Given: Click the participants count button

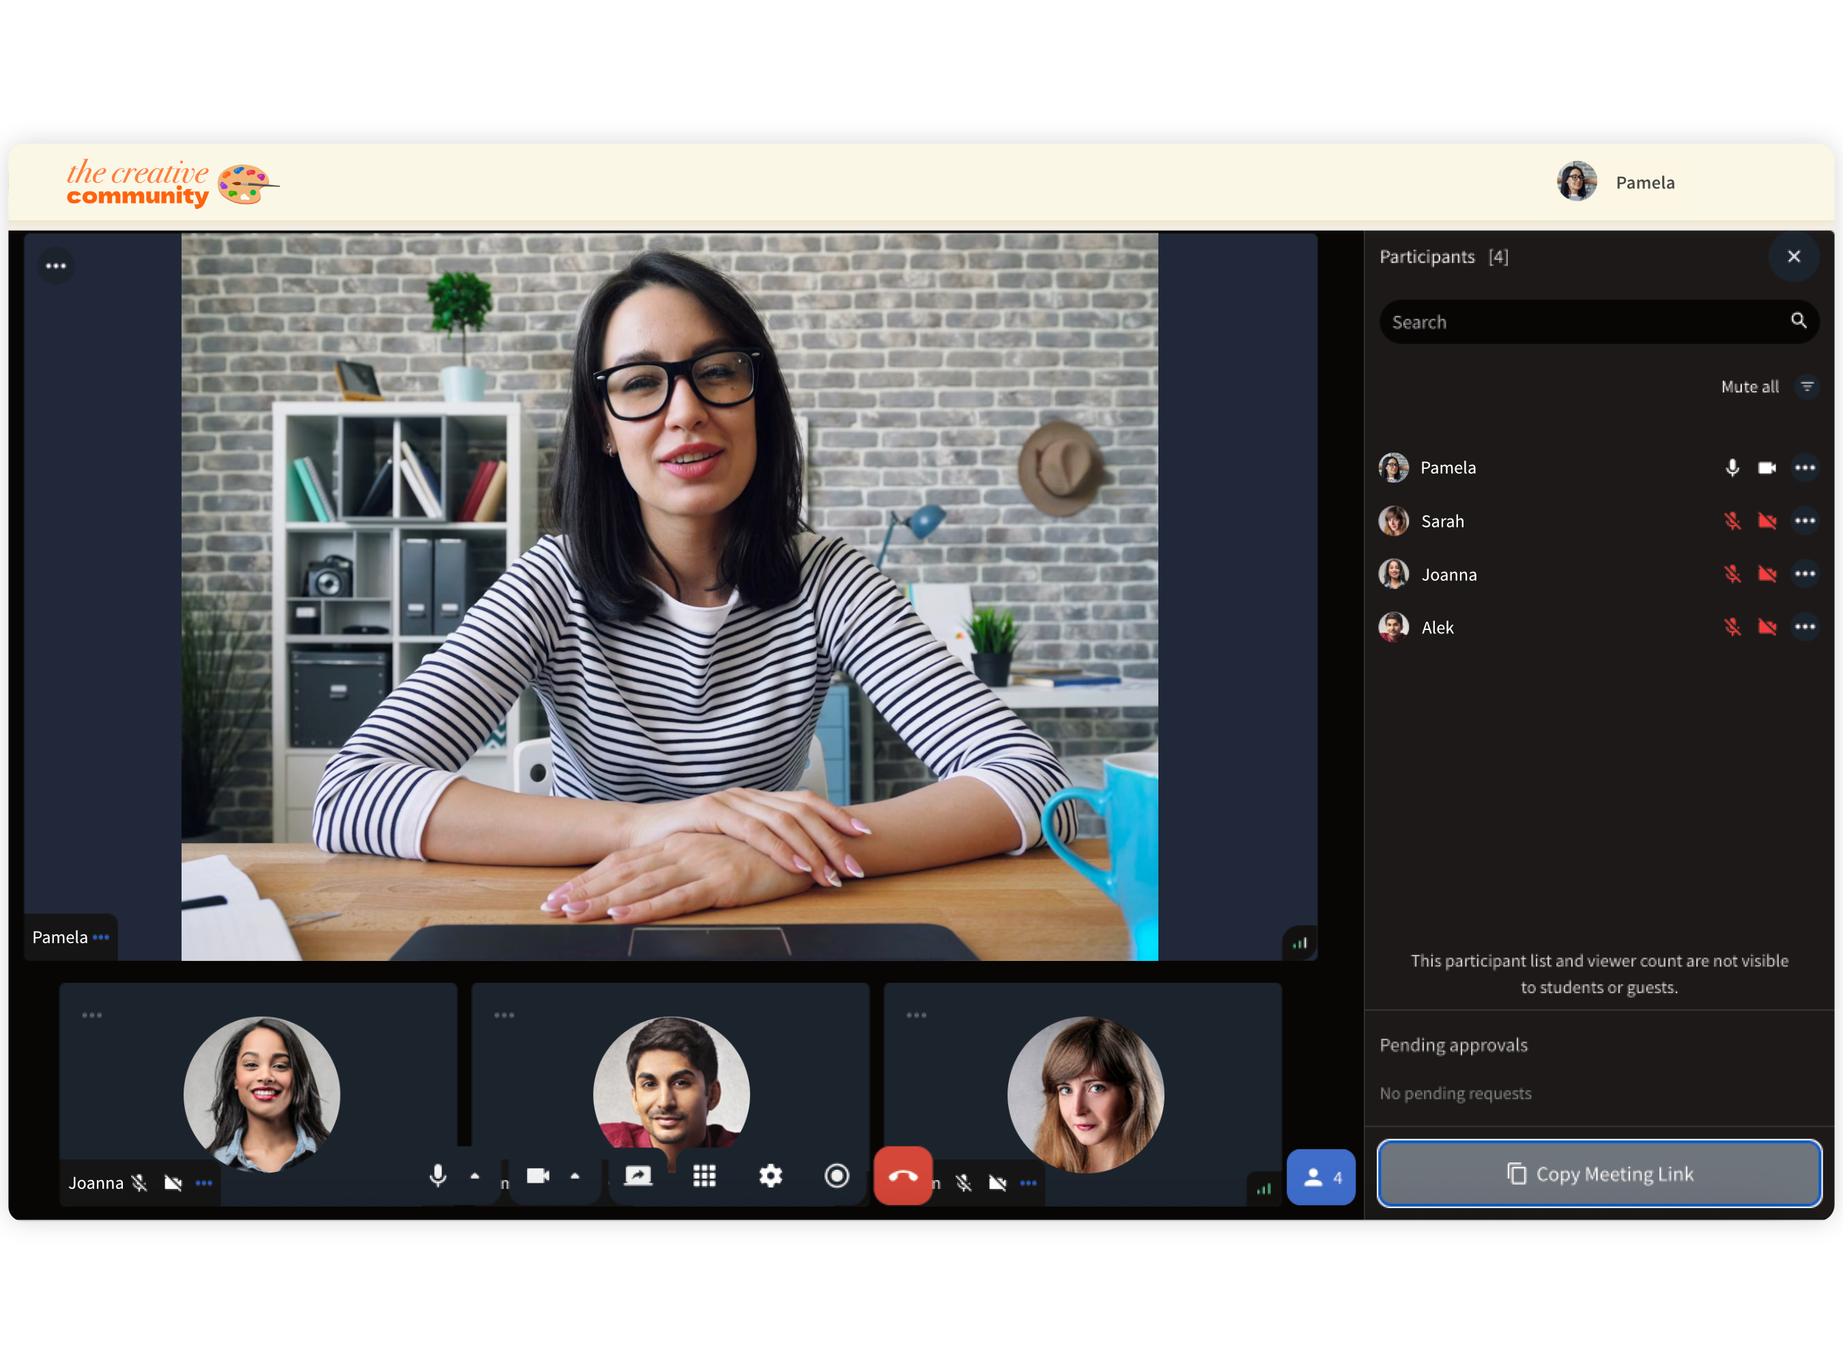Looking at the screenshot, I should (1321, 1177).
